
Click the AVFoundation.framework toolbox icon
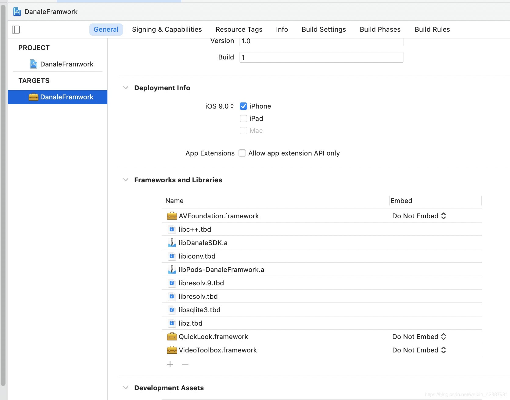172,216
